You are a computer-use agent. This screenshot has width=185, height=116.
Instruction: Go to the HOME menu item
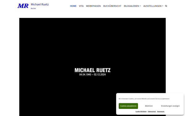point(73,6)
